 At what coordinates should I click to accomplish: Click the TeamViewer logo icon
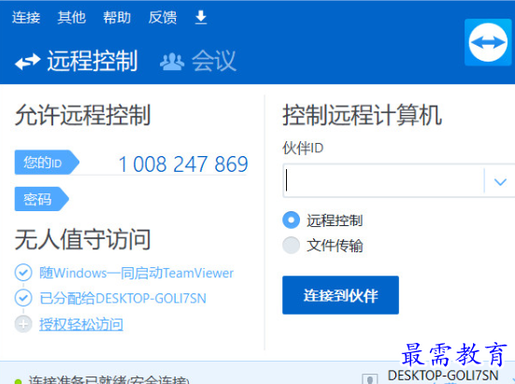[488, 42]
